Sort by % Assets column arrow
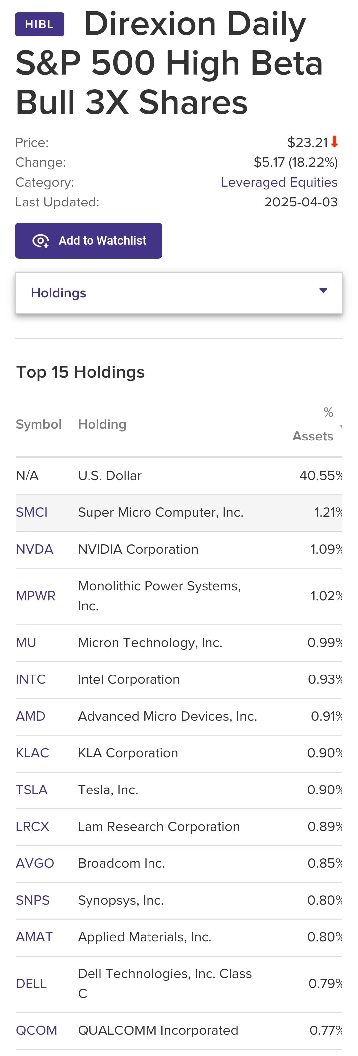The width and height of the screenshot is (358, 1056). click(x=341, y=427)
